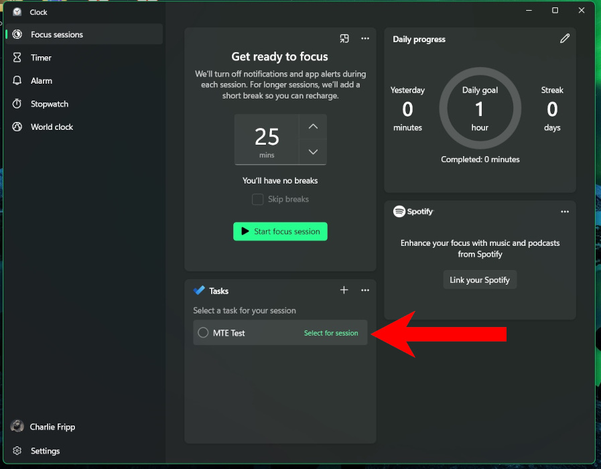Click the pencil to edit Daily progress goal
601x469 pixels.
tap(565, 39)
